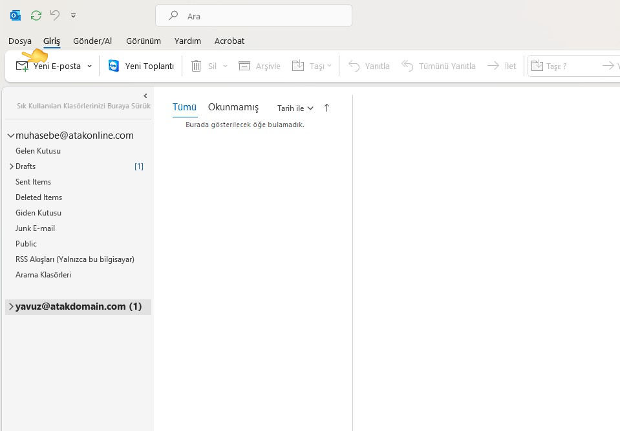Open the Junk E-mail folder
Image resolution: width=620 pixels, height=431 pixels.
pyautogui.click(x=35, y=228)
